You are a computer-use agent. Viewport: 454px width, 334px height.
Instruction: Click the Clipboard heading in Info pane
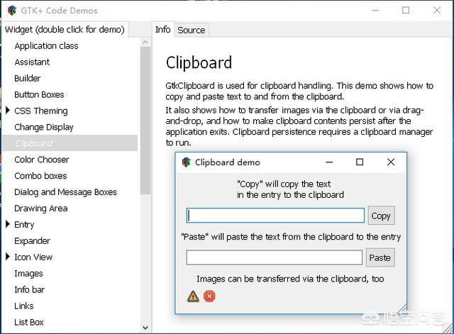click(x=199, y=62)
